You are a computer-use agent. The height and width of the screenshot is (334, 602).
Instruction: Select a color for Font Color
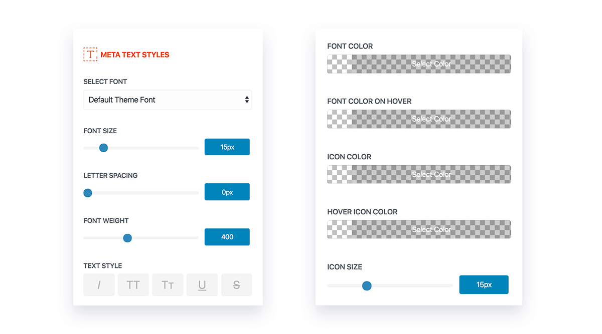point(419,64)
